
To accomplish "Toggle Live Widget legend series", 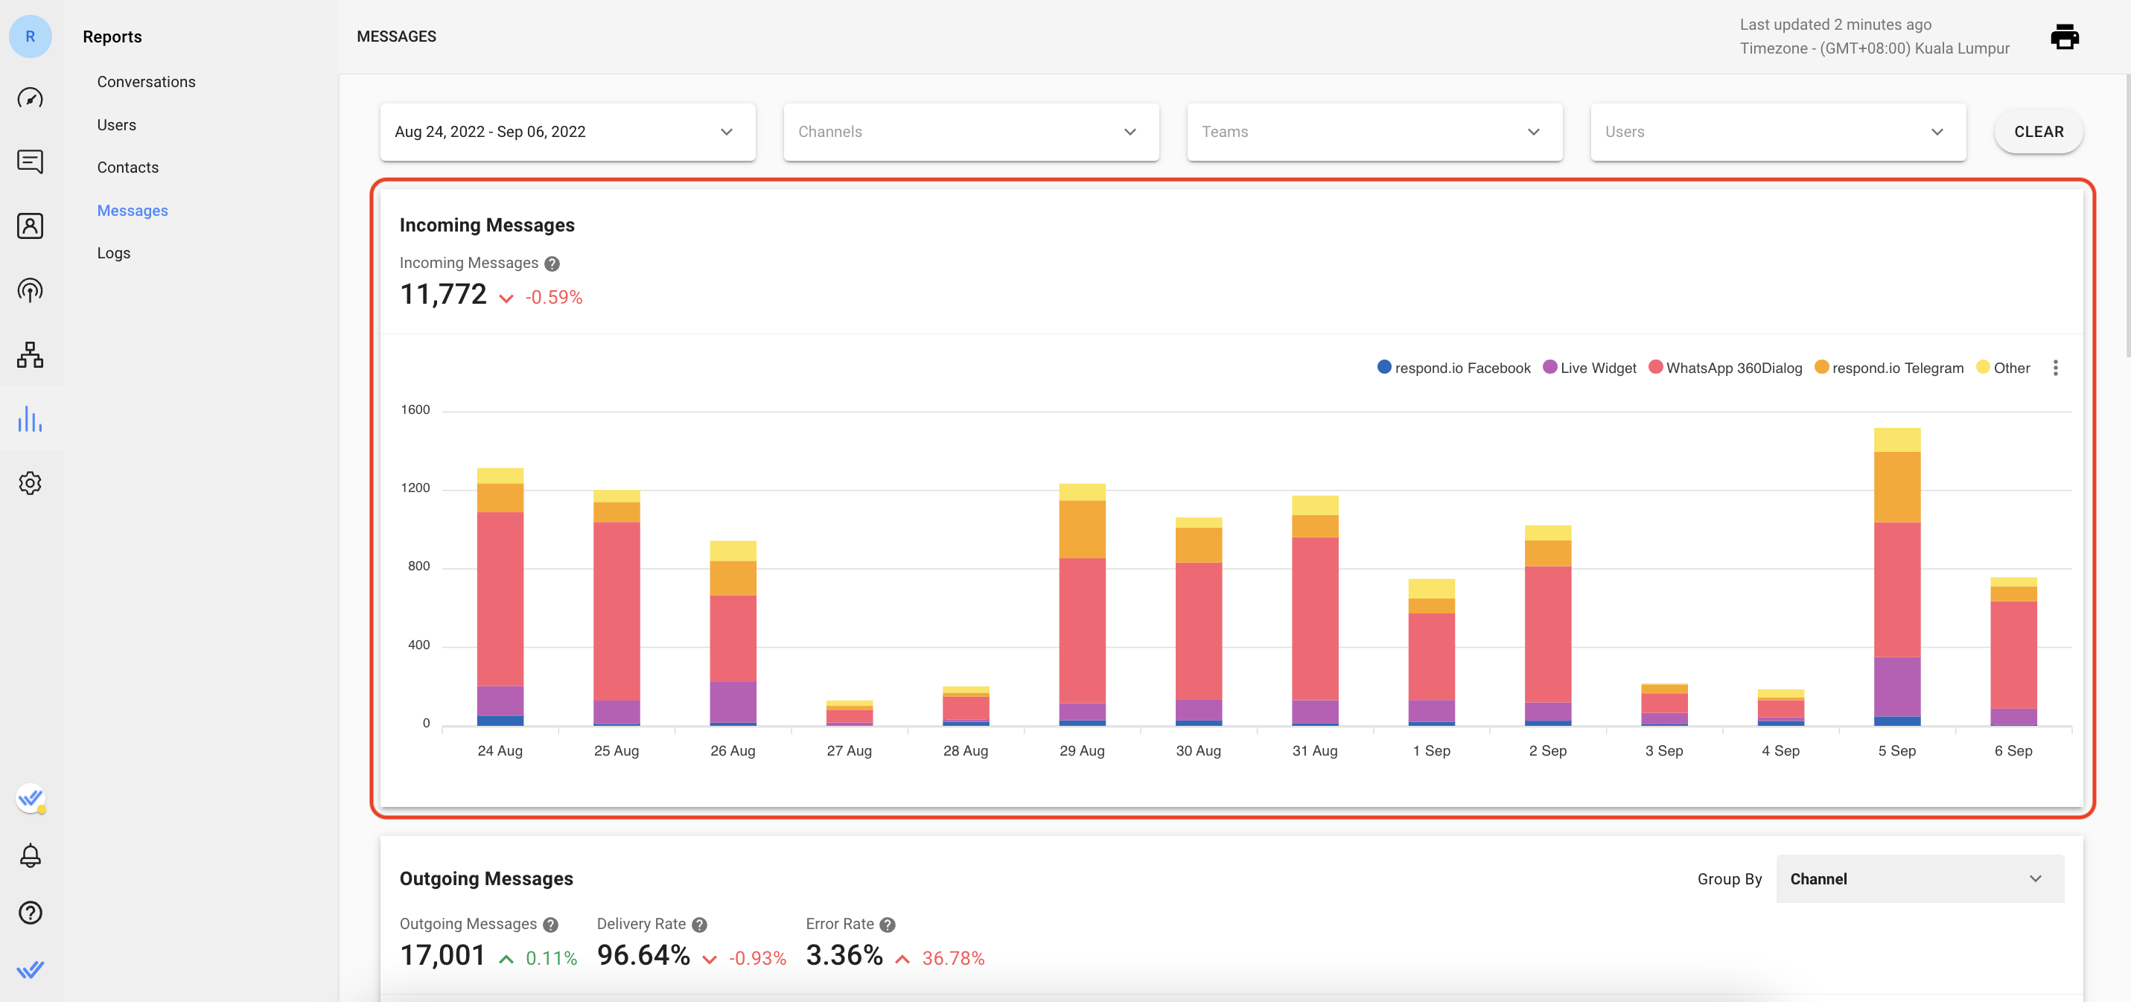I will (1589, 368).
